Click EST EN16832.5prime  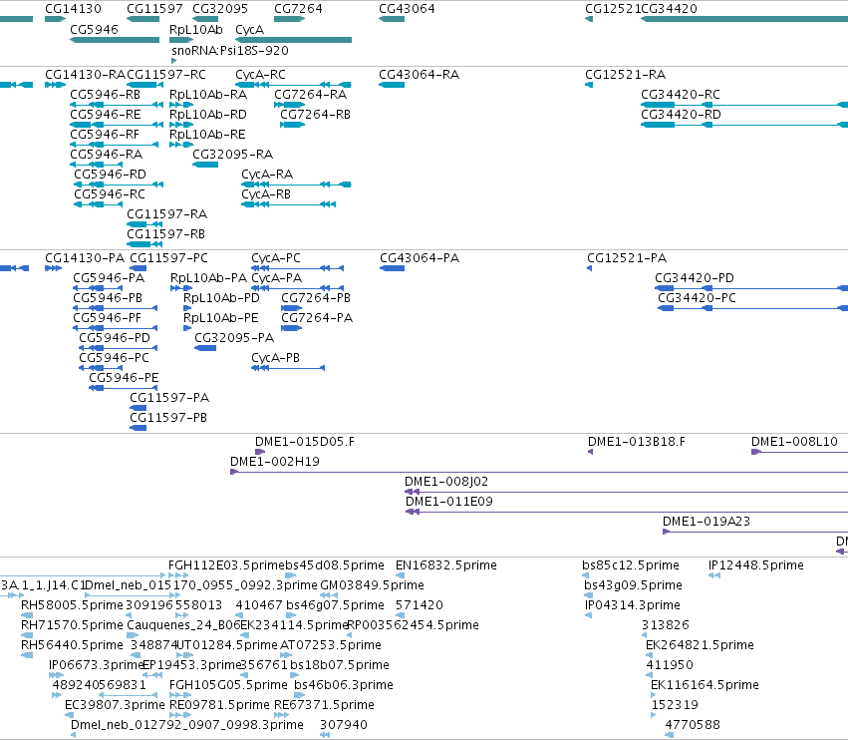[446, 565]
